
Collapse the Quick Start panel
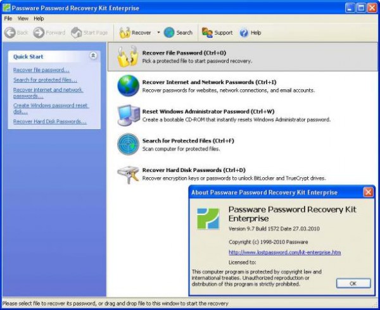93,56
